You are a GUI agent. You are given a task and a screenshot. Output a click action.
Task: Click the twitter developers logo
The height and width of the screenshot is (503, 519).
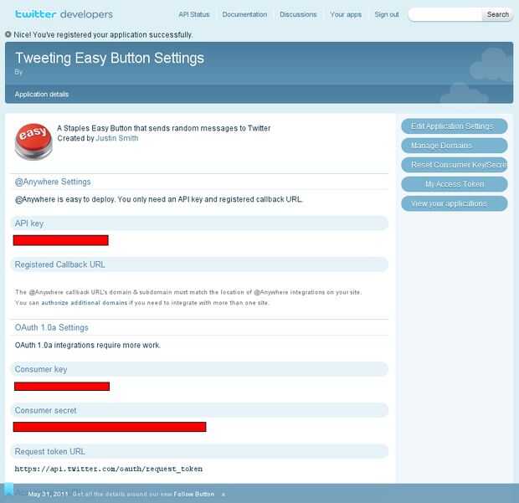click(64, 14)
